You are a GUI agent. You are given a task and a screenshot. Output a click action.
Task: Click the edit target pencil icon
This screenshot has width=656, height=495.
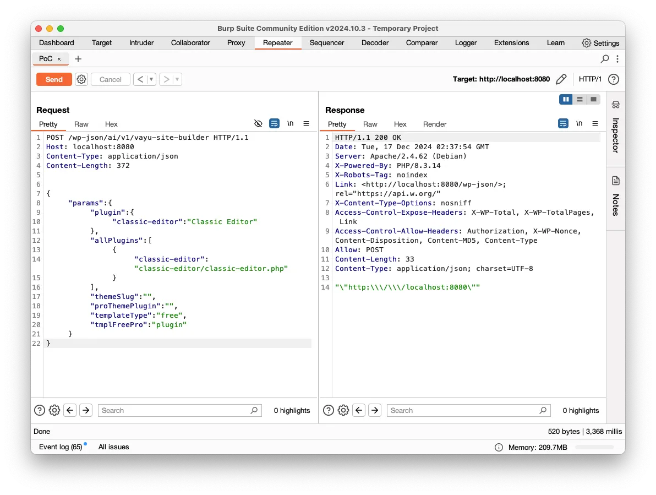tap(561, 79)
